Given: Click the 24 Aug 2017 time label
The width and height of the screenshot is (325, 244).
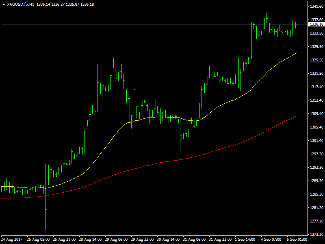Looking at the screenshot, I should tap(11, 240).
